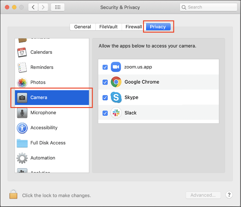Select Reminders label in the privacy list
Viewport: 241px width, 207px height.
[42, 67]
